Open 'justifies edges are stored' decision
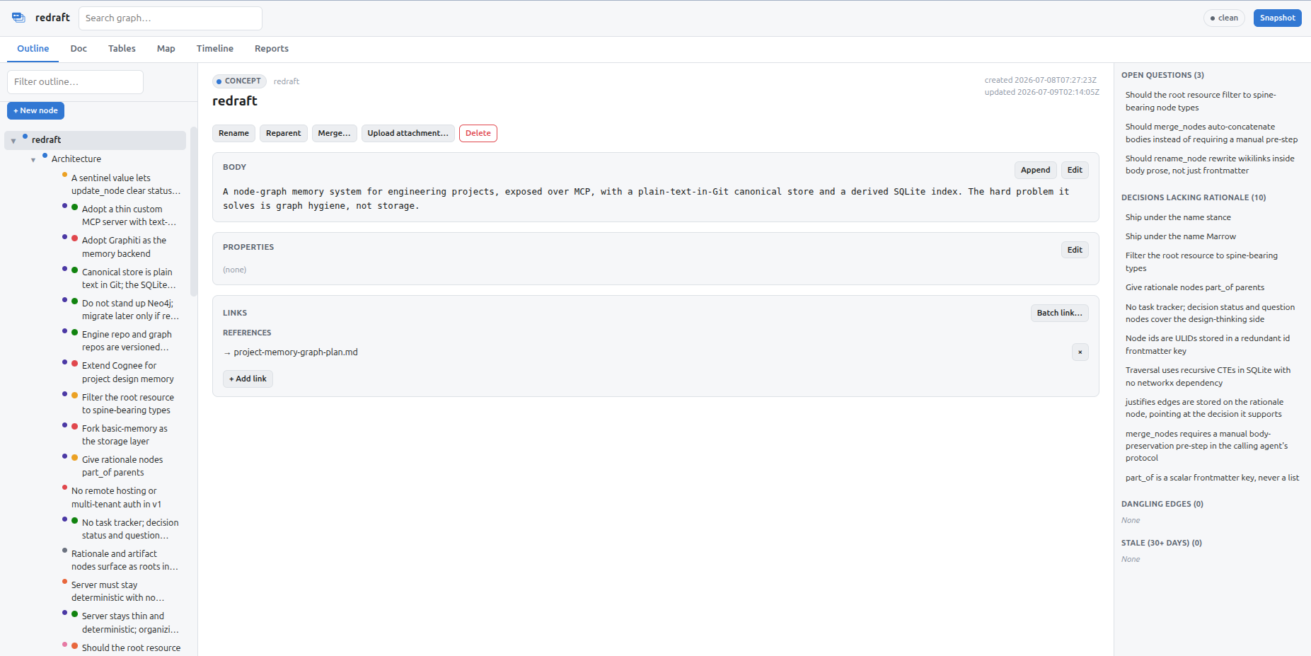The height and width of the screenshot is (656, 1311). point(1204,408)
